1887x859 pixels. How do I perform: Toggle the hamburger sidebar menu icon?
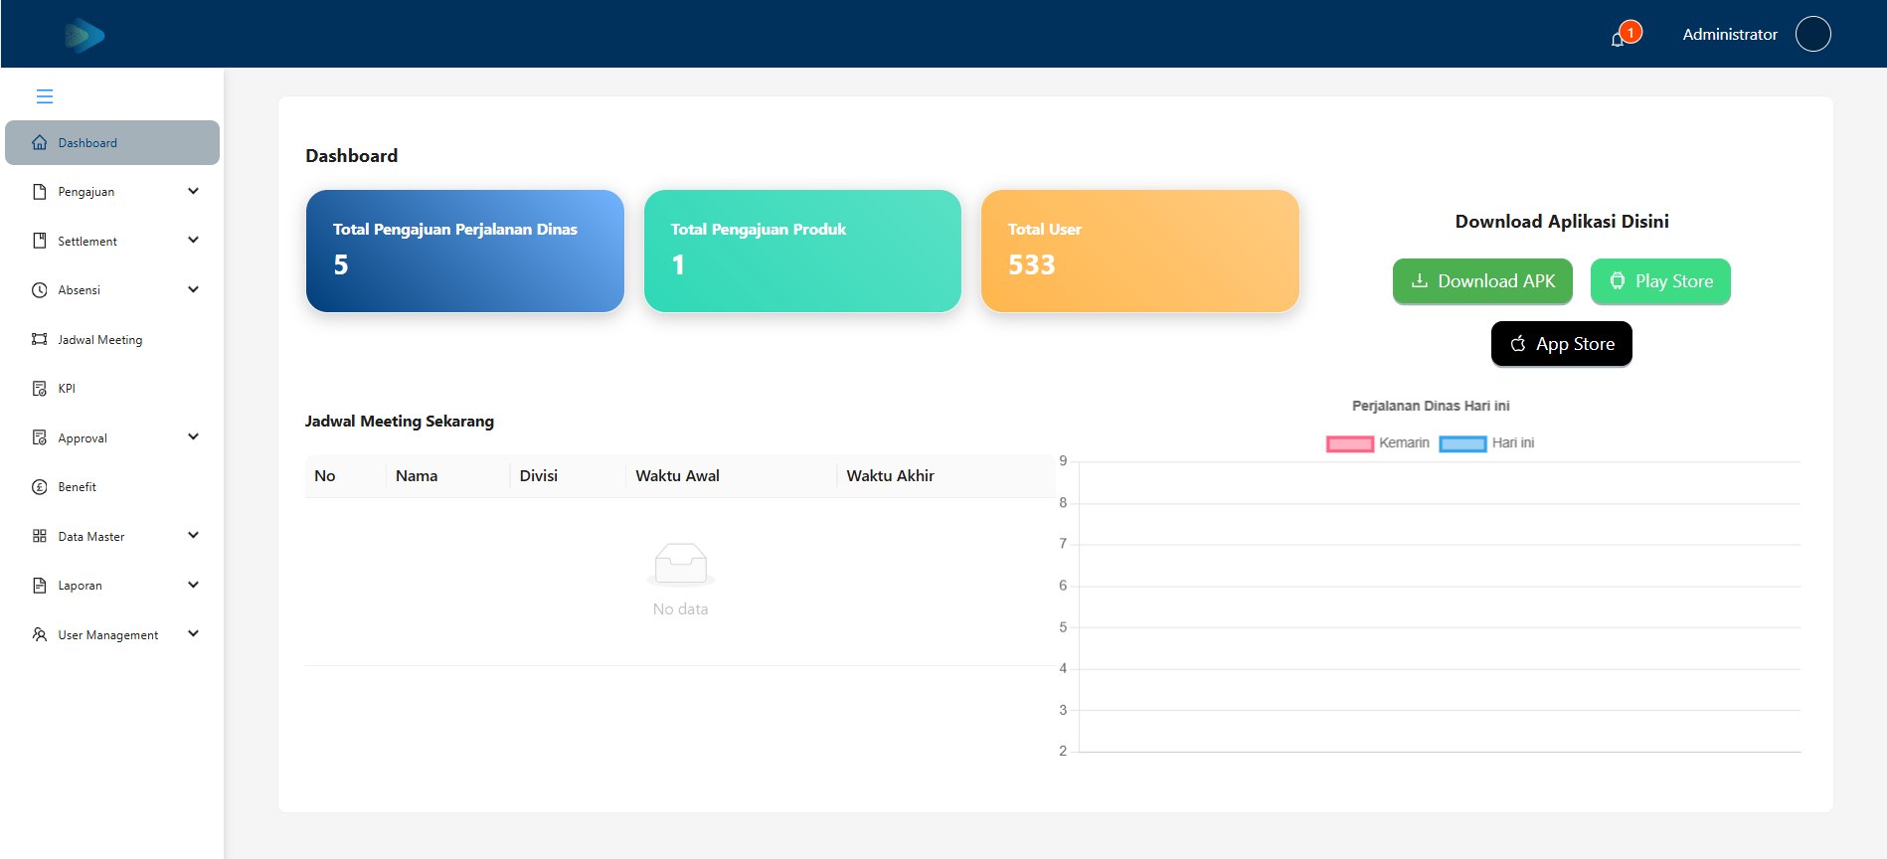[x=45, y=96]
